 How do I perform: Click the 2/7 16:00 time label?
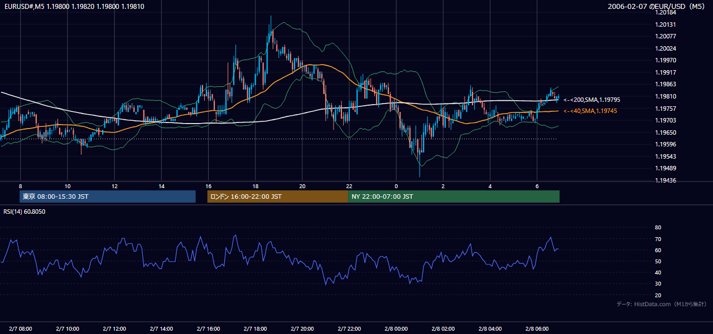pyautogui.click(x=208, y=328)
